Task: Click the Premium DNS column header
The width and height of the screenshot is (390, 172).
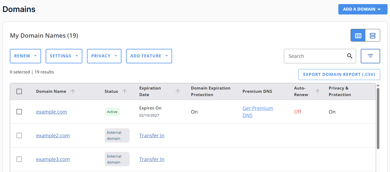Action: tap(257, 91)
